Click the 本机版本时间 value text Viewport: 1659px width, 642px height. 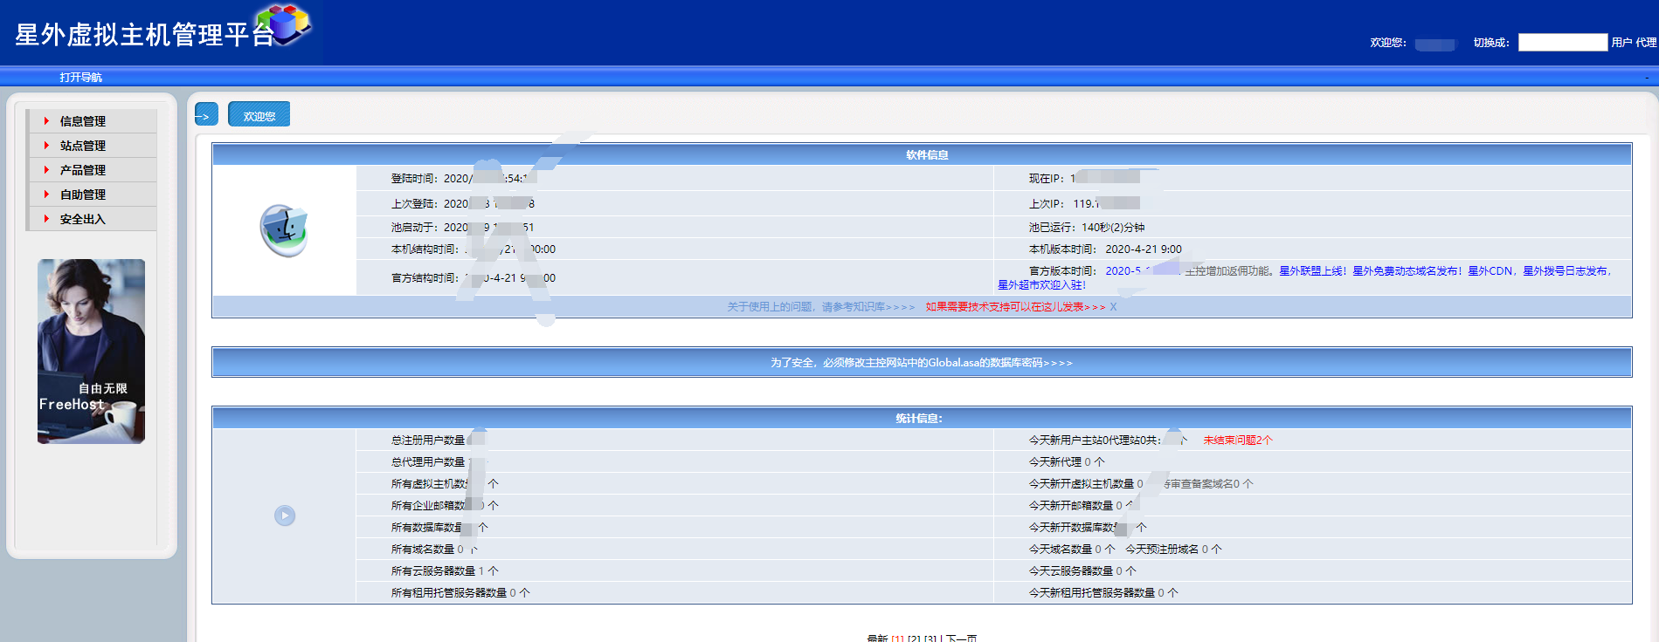click(x=1144, y=249)
